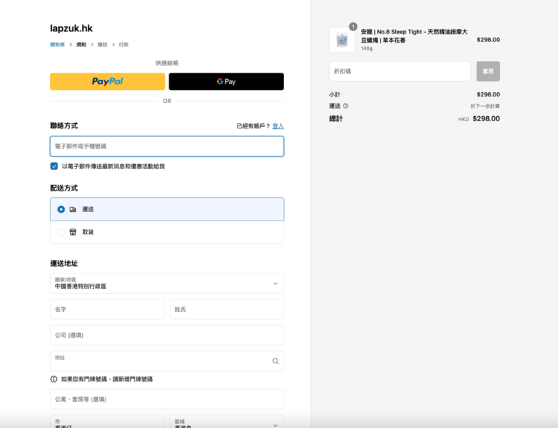
Task: Select the 付款 breadcrumb step
Action: click(x=124, y=44)
